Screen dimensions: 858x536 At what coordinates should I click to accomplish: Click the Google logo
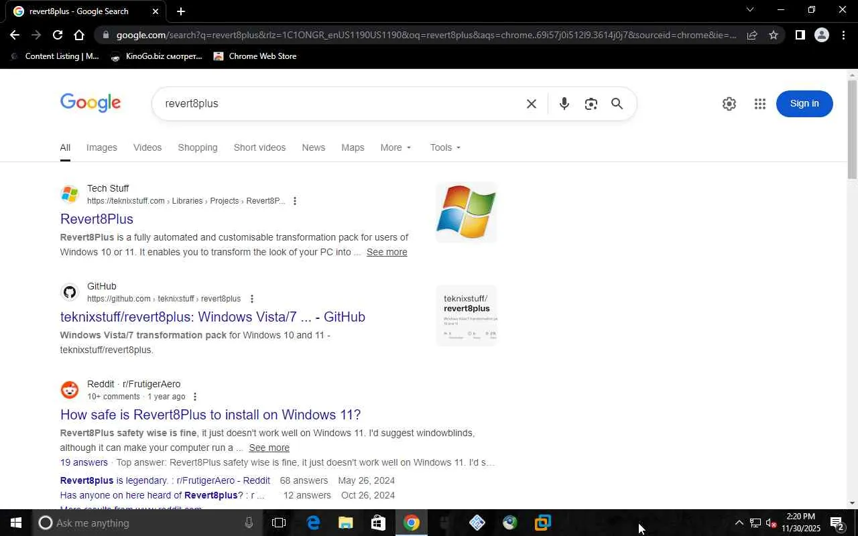coord(90,103)
